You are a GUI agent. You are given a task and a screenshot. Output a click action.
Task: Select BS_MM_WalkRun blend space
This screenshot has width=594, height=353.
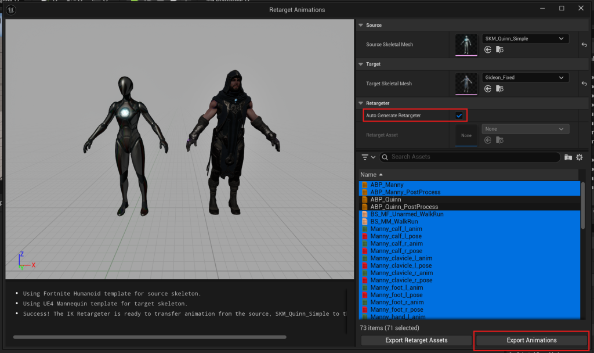click(469, 221)
